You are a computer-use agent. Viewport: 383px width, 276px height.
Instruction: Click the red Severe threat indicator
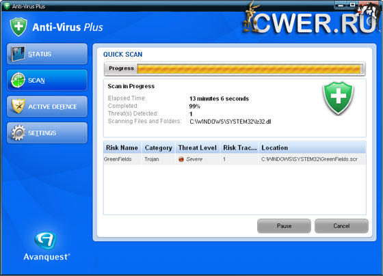pos(181,159)
